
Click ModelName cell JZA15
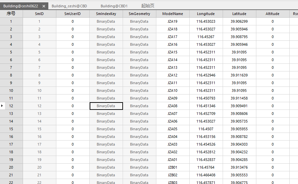(173, 52)
